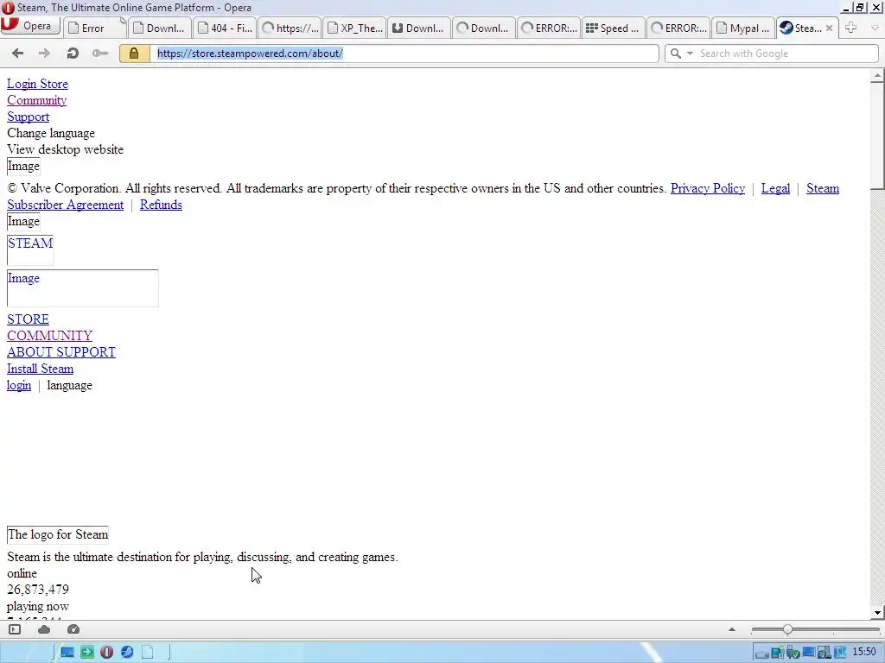Click the lowercase login link
Screen dimensions: 885x663
19,385
